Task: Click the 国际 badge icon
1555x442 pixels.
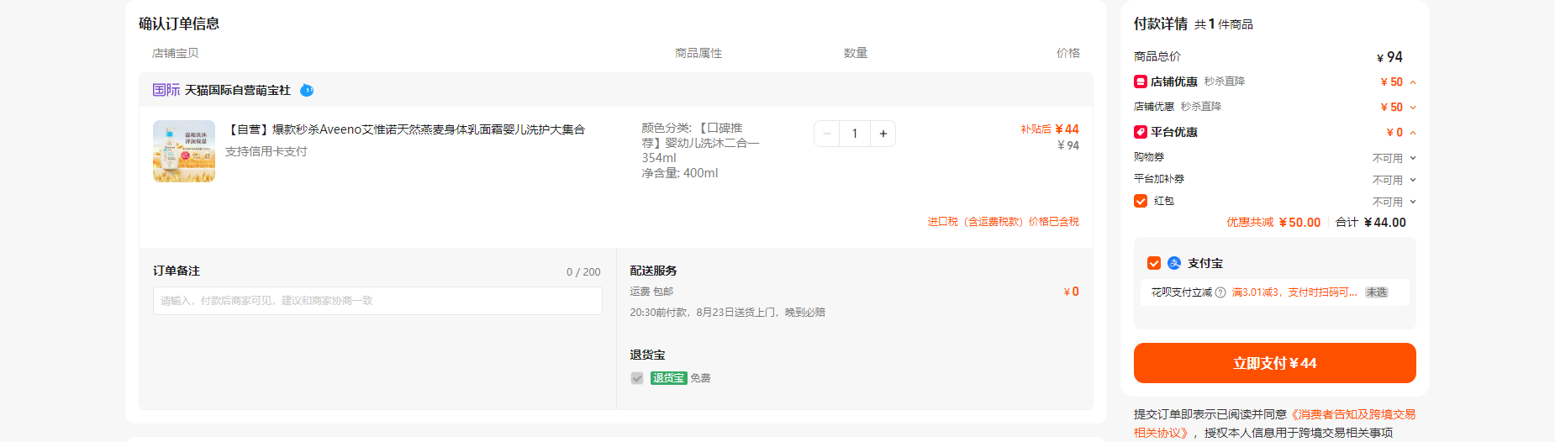Action: pos(166,90)
